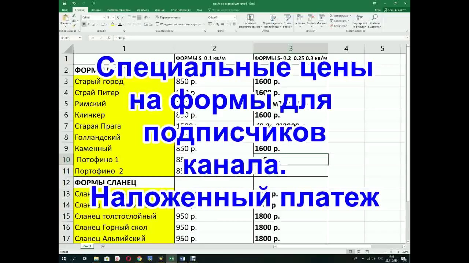The height and width of the screenshot is (263, 469).
Task: Click Wrap Text (Перенести текст)
Action: coord(168,17)
